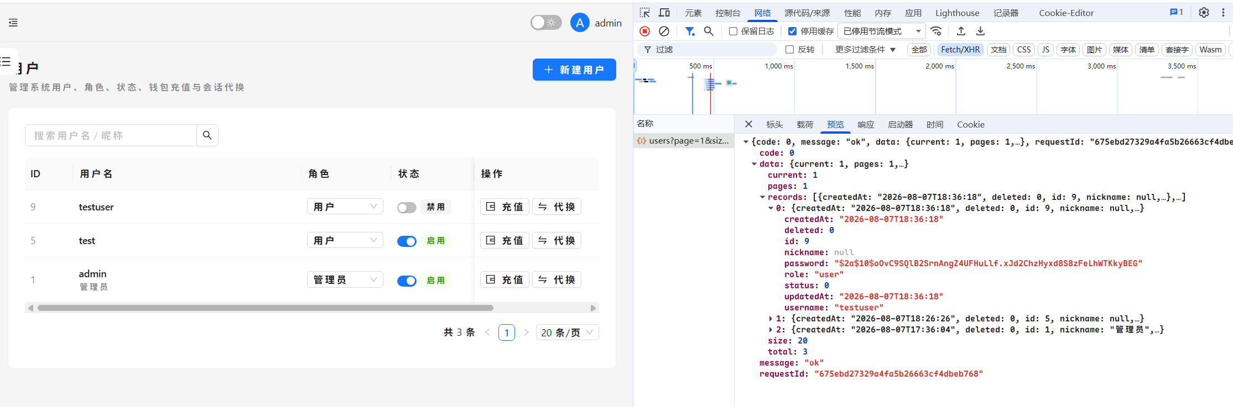Viewport: 1233px width, 407px height.
Task: Click 代换 for testuser
Action: [x=556, y=207]
